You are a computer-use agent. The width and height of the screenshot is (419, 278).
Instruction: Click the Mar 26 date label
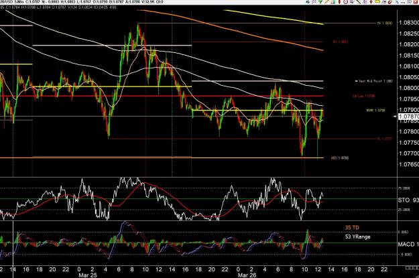click(x=247, y=275)
